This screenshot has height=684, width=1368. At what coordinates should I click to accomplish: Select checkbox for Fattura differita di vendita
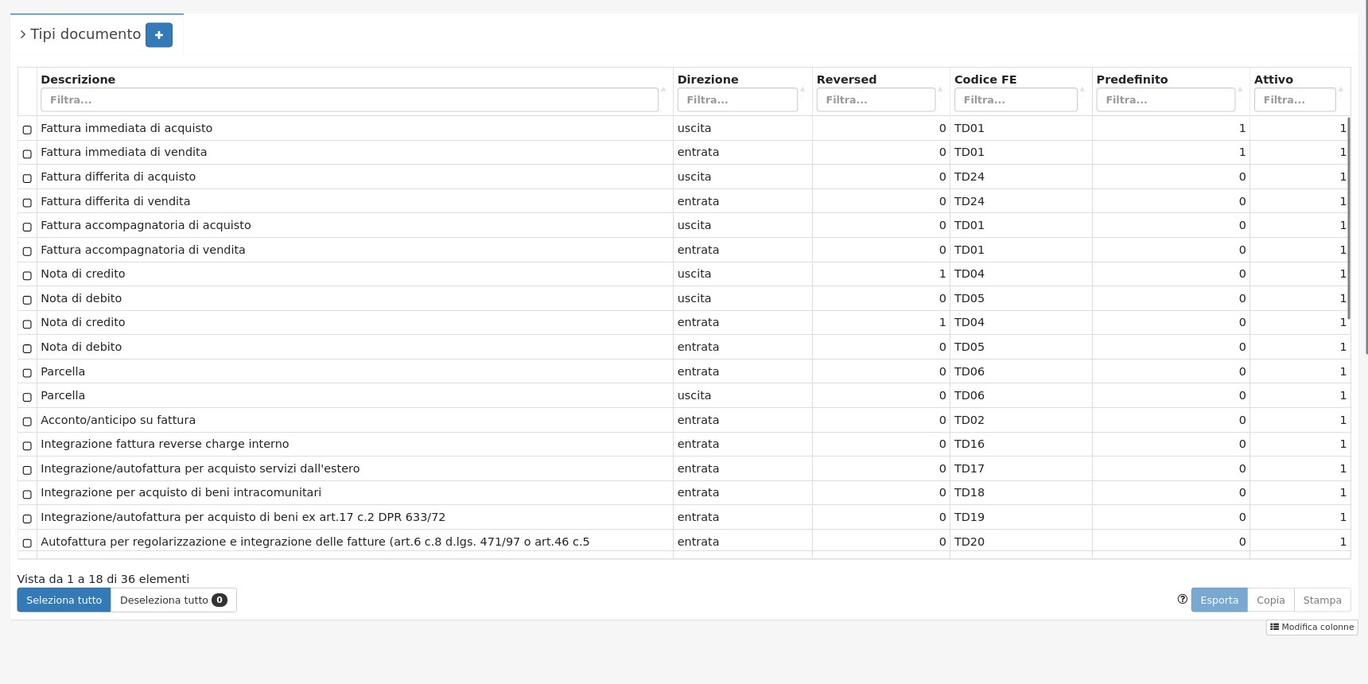click(27, 202)
